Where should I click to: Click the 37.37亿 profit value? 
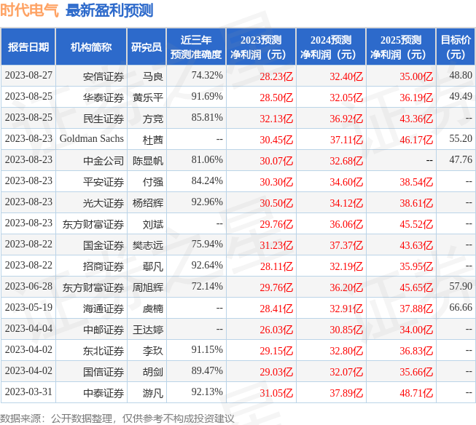click(x=346, y=245)
